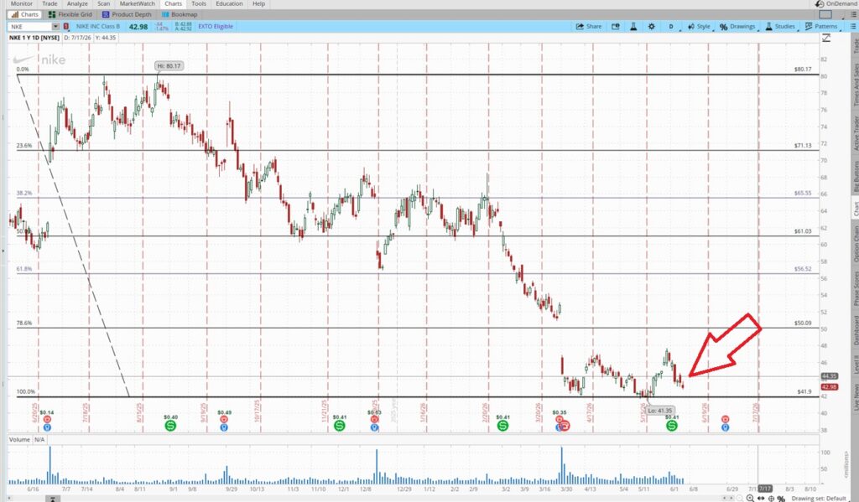Open the chart grid layout selector

tap(825, 15)
